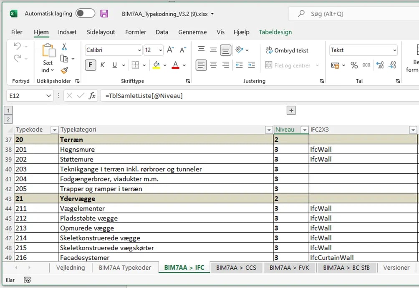Viewport: 419px width, 288px height.
Task: Open the number format dropdown Tekst
Action: tap(394, 50)
